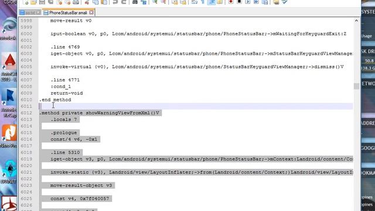Click the Copy toolbar icon
Screen dimensions: 375x211
tap(96, 2)
